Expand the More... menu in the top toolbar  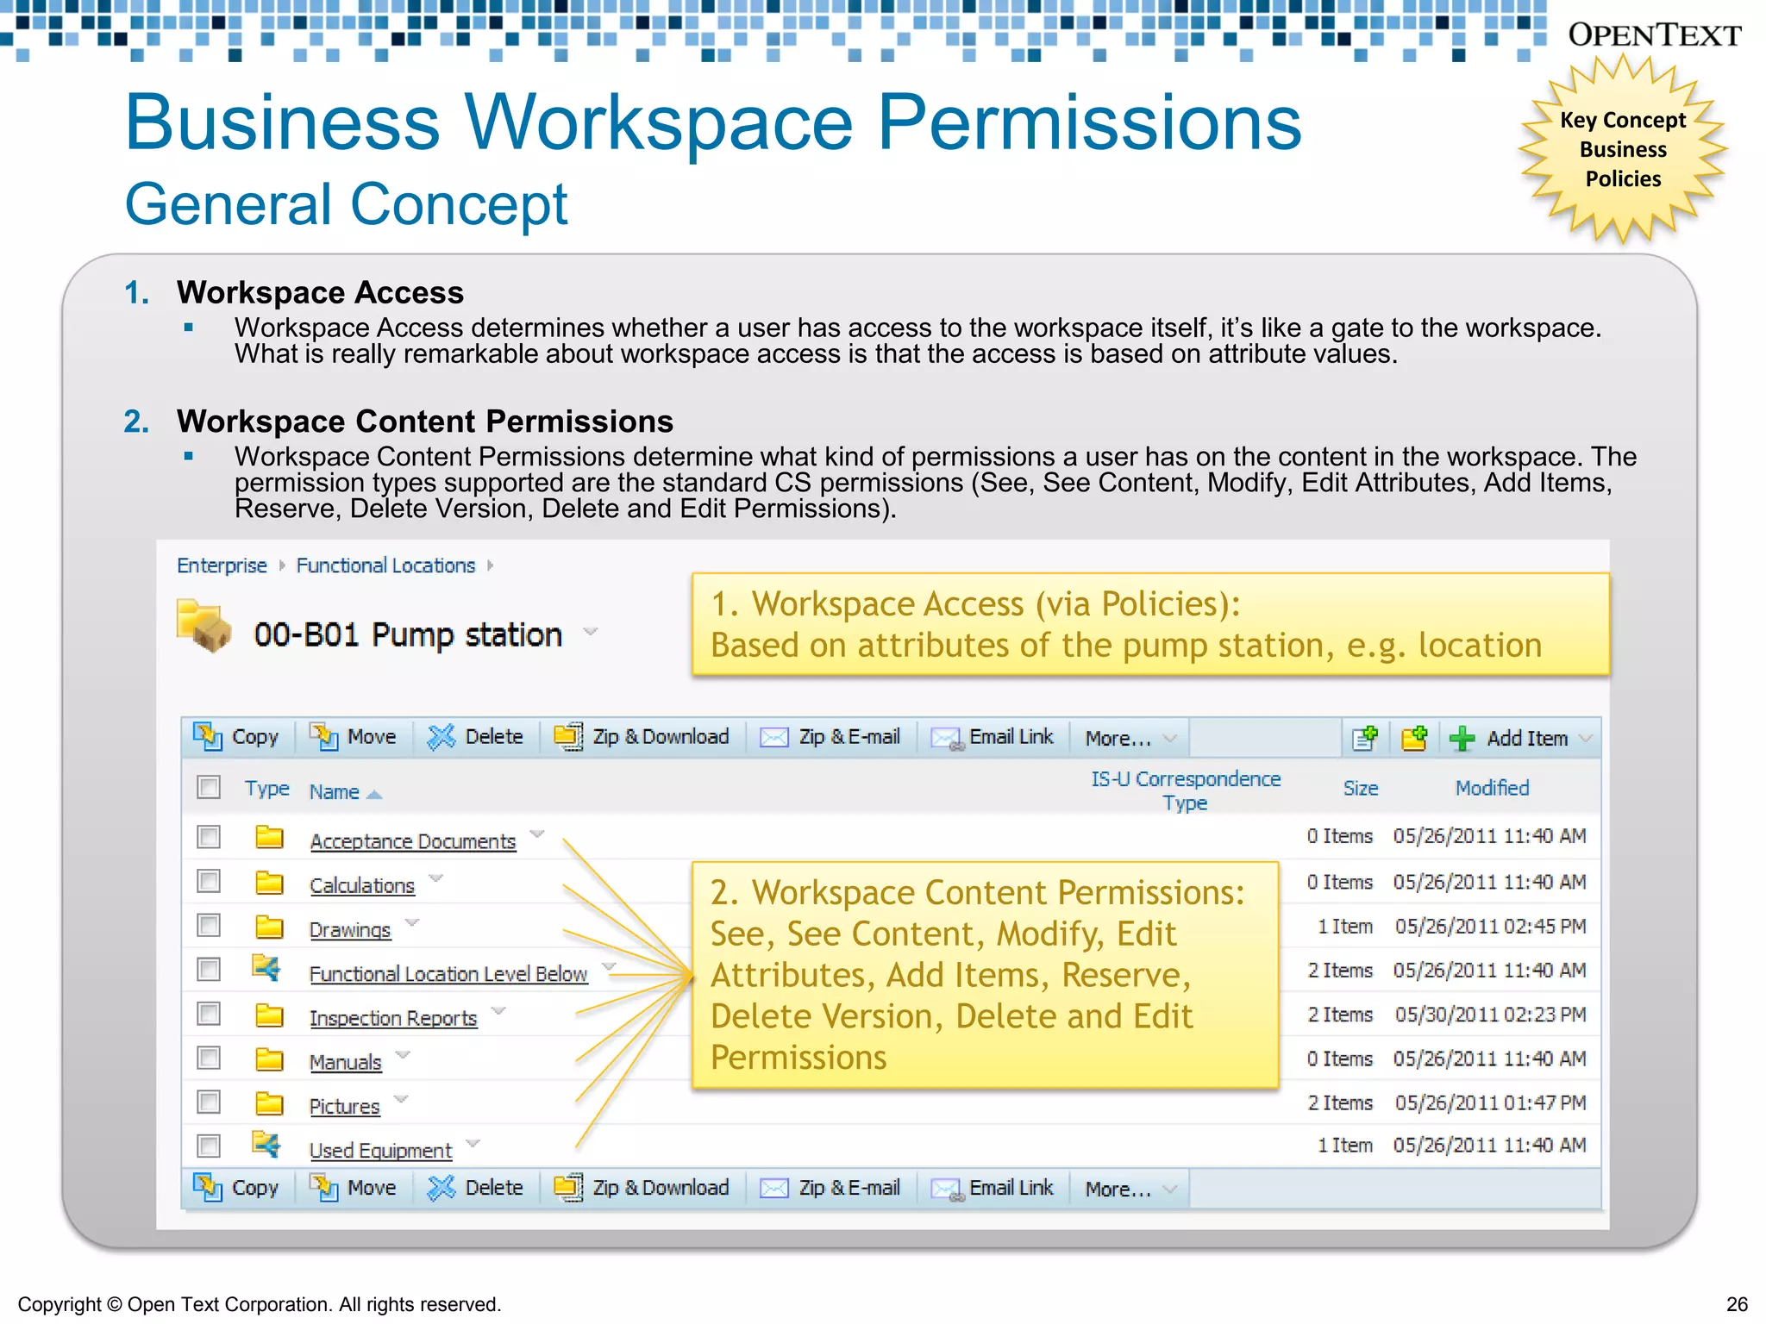(x=1130, y=739)
